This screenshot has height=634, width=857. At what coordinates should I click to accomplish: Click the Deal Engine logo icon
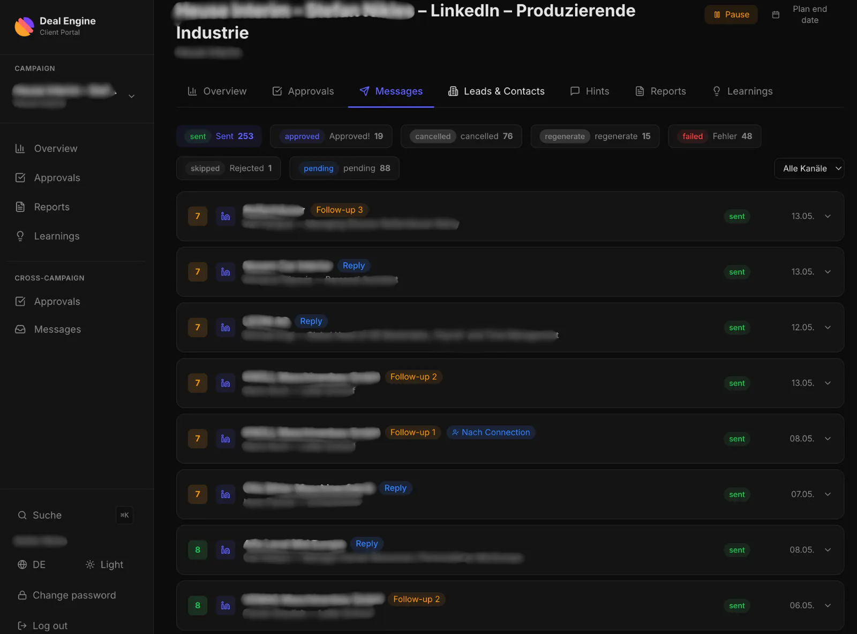coord(24,26)
